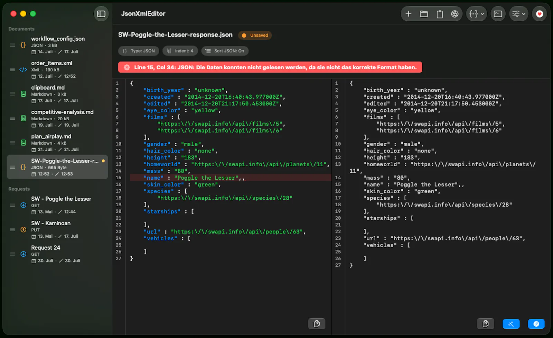The width and height of the screenshot is (553, 338).
Task: Click the XML code icon of order_items.xml
Action: point(23,70)
